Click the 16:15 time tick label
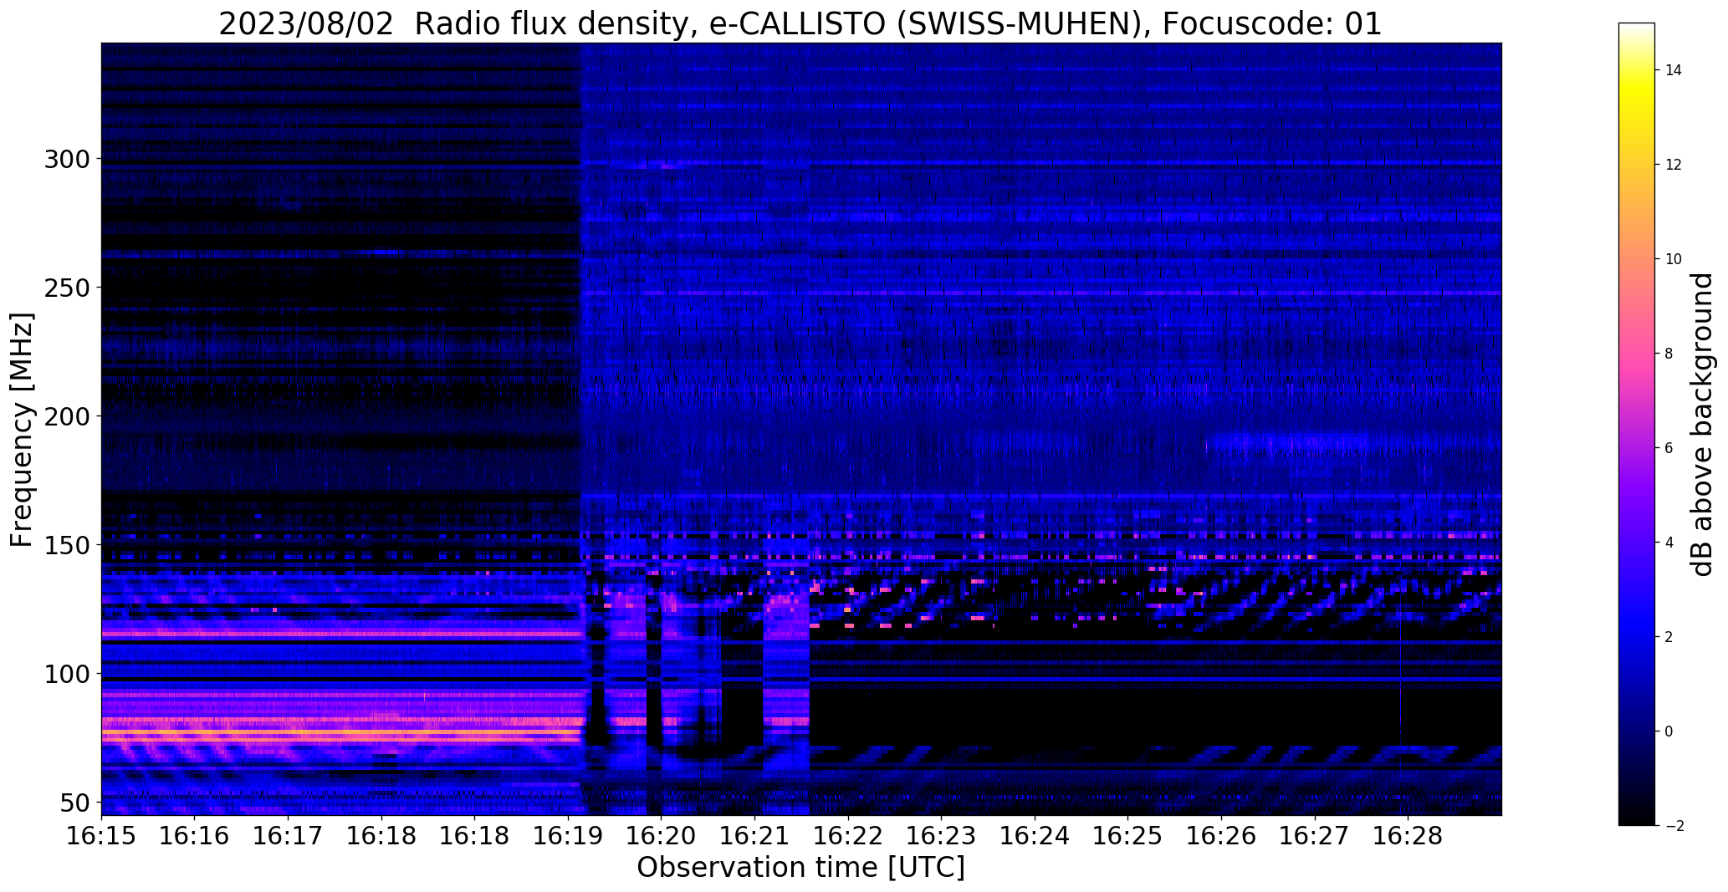 pos(101,836)
